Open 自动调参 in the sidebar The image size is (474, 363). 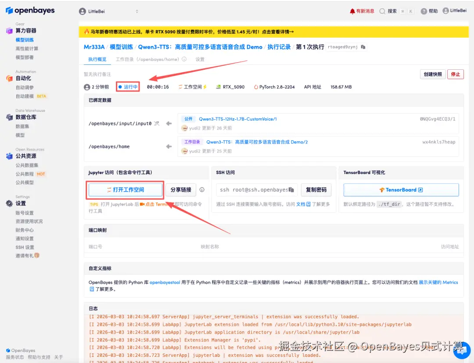25,87
